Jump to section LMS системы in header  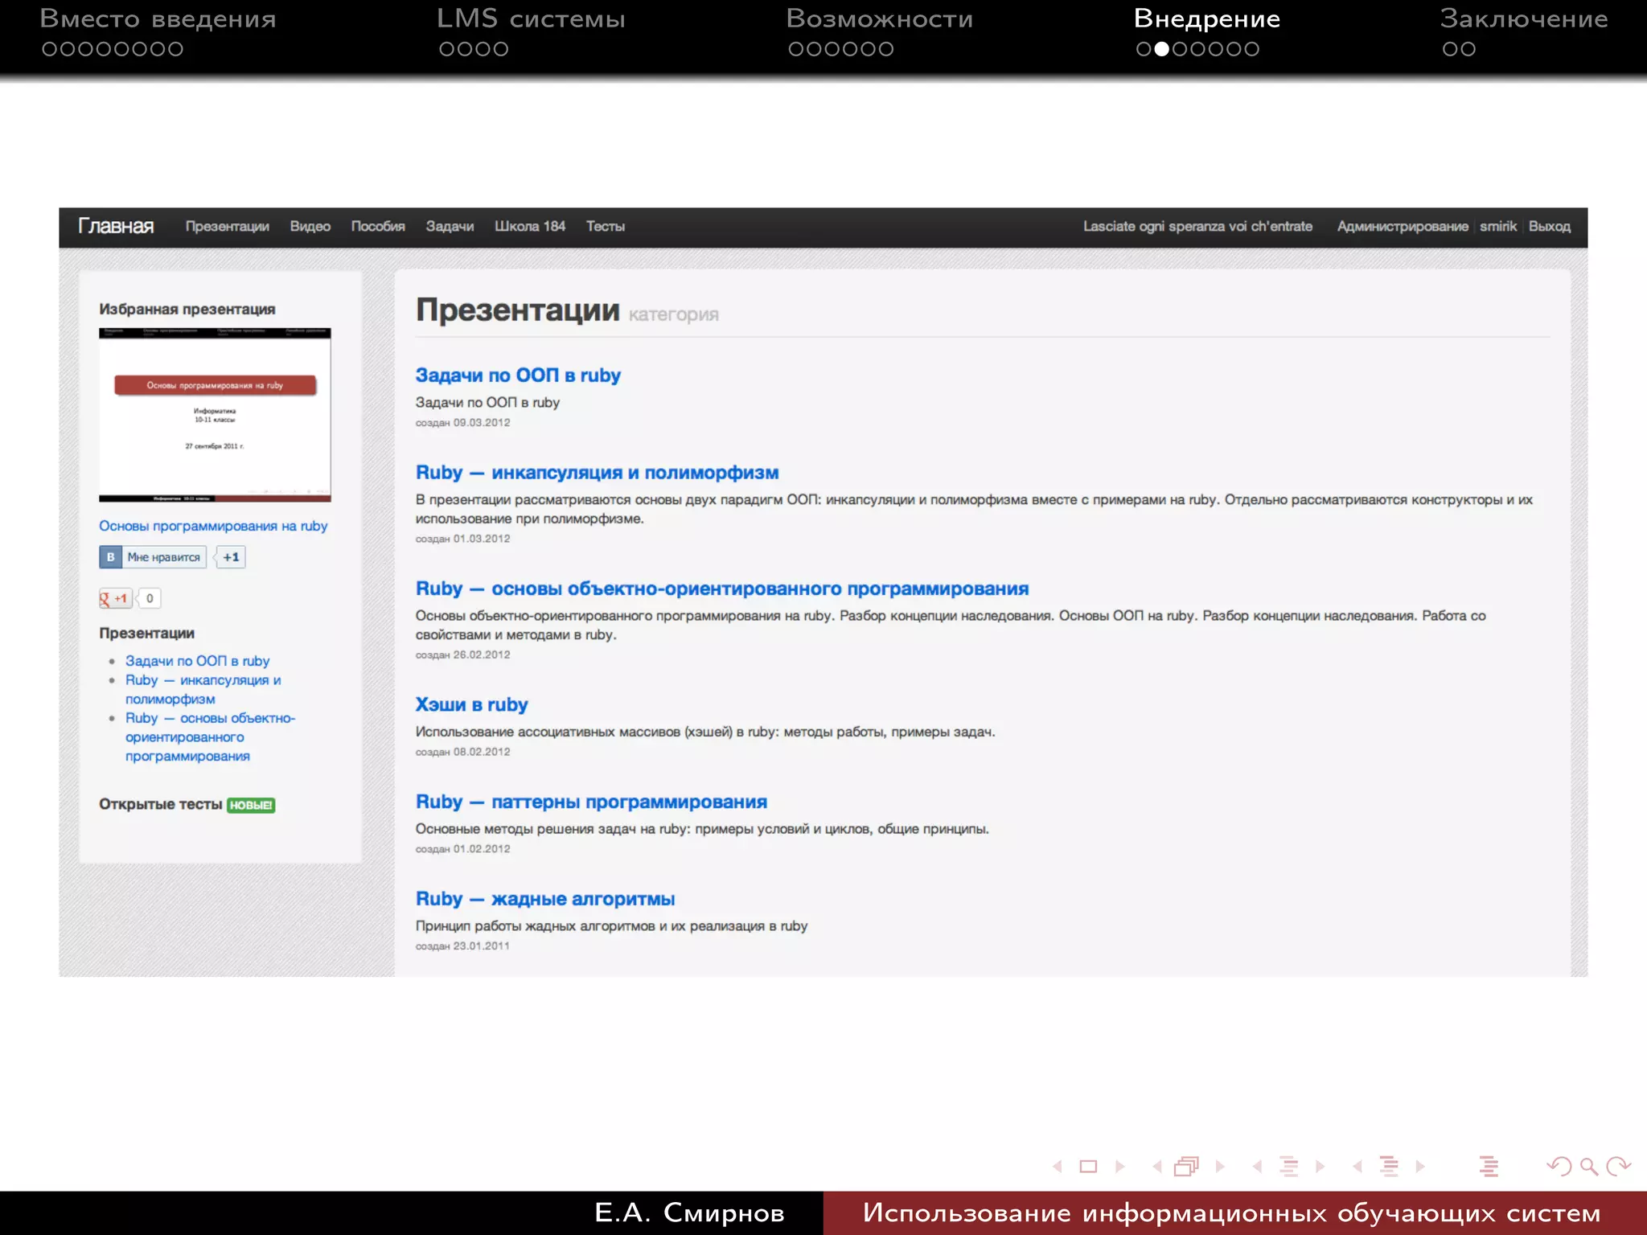pyautogui.click(x=531, y=18)
